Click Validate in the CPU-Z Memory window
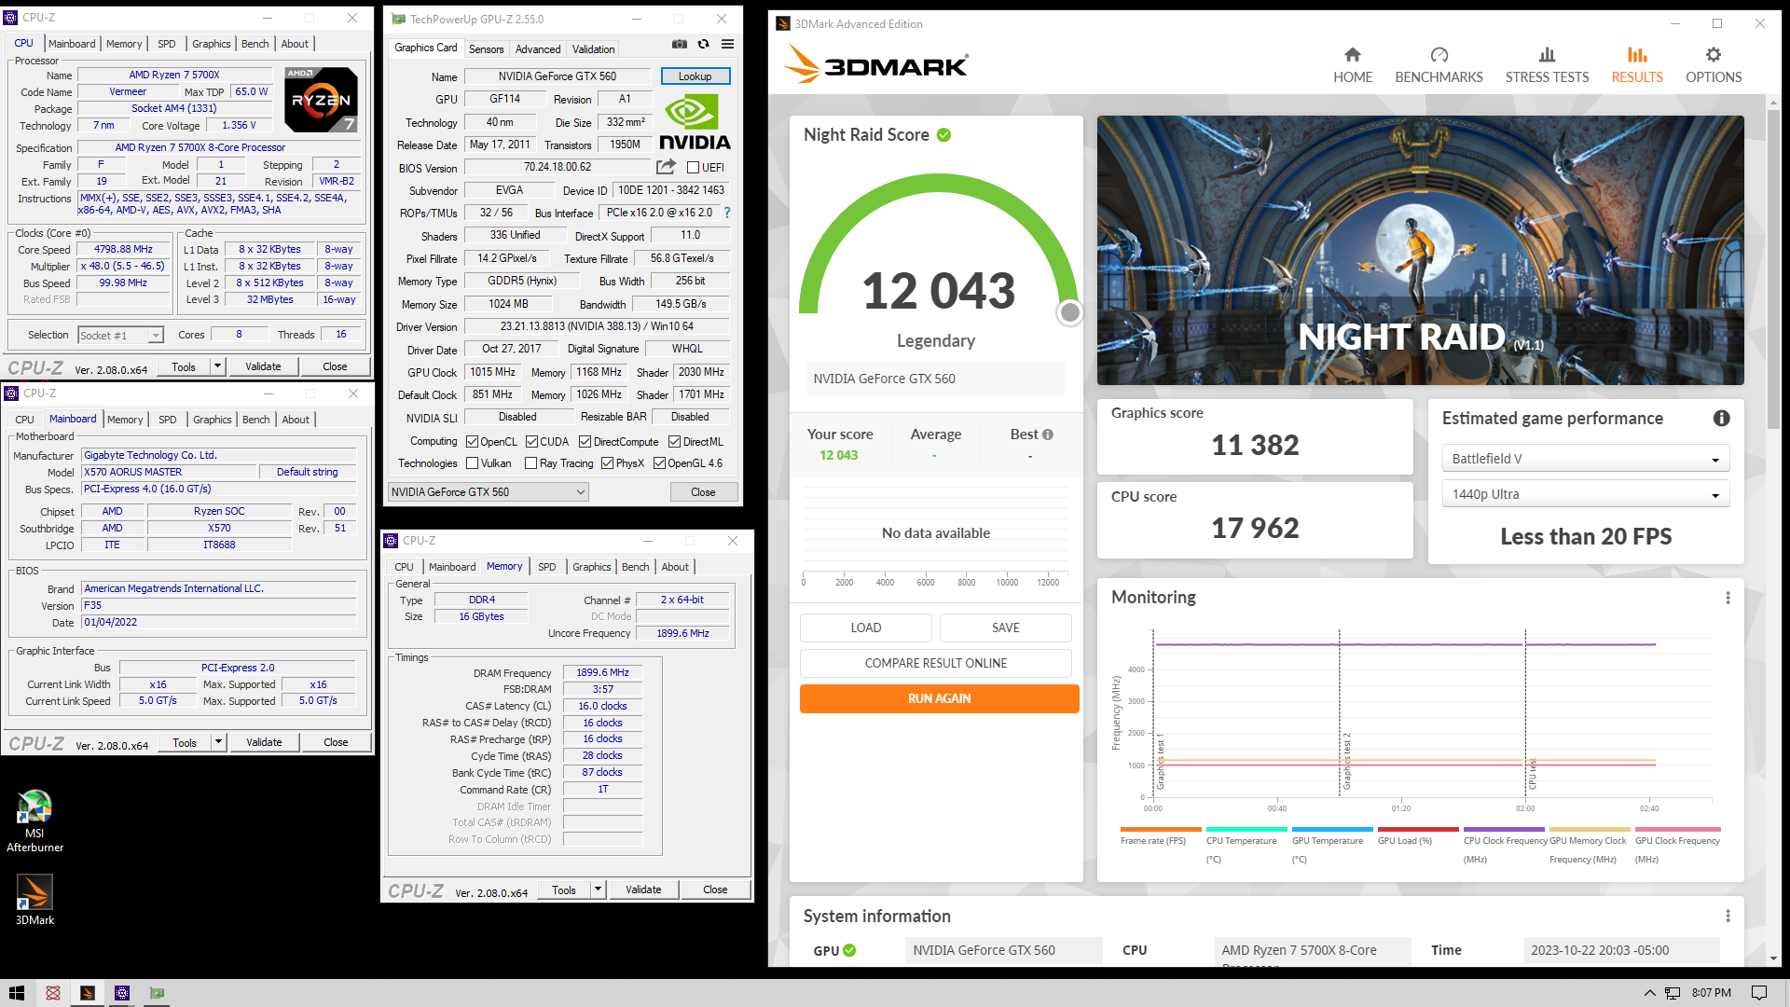Viewport: 1790px width, 1007px height. (x=643, y=890)
